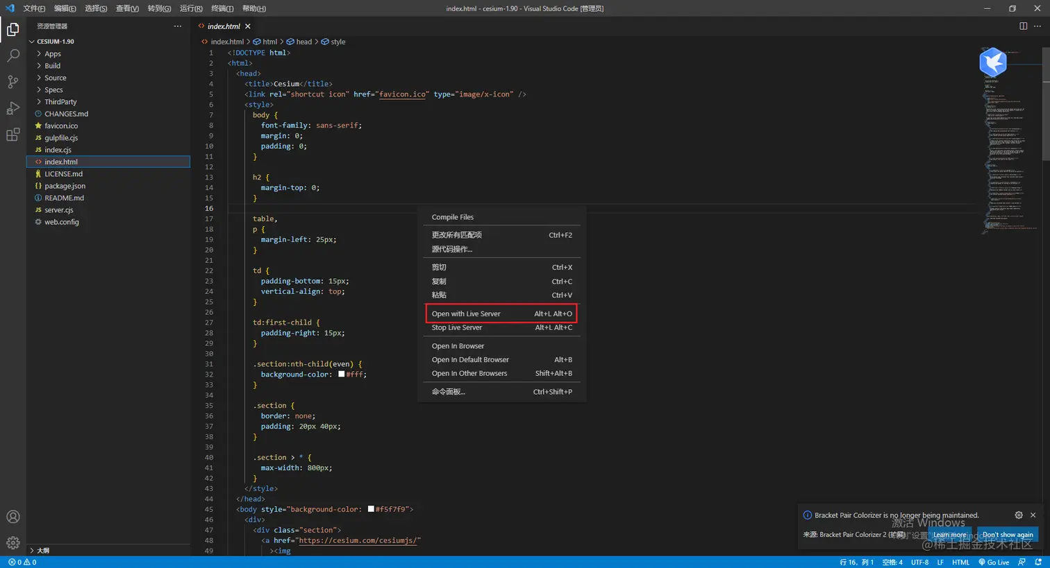Open Run and Debug view icon
1050x568 pixels.
tap(12, 108)
